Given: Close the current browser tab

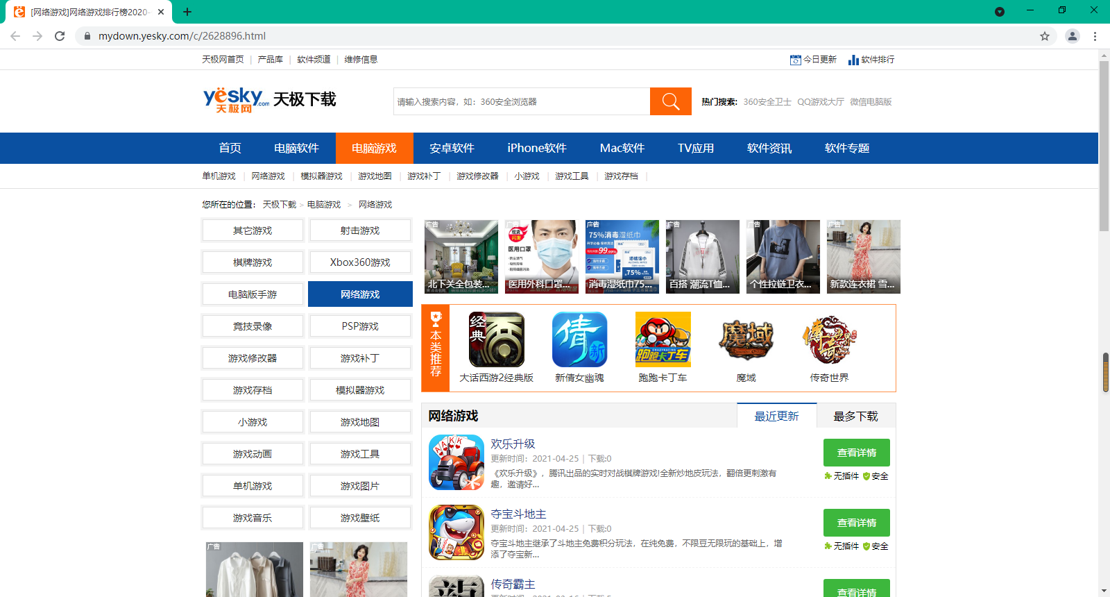Looking at the screenshot, I should point(161,12).
